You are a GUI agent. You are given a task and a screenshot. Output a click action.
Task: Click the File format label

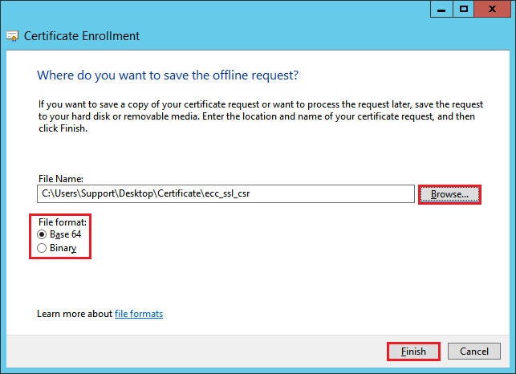pyautogui.click(x=63, y=222)
